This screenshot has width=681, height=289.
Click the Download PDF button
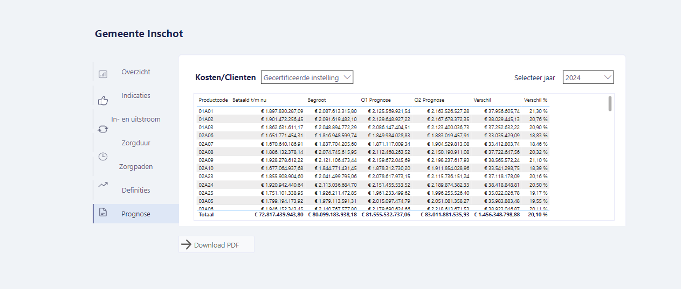[216, 245]
